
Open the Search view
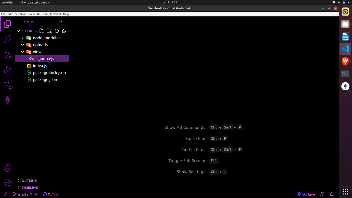pos(7,39)
